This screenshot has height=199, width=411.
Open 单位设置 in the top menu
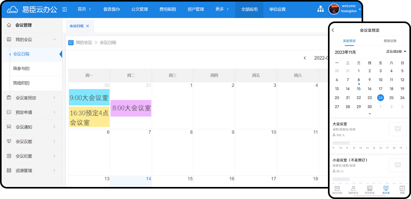click(x=278, y=9)
